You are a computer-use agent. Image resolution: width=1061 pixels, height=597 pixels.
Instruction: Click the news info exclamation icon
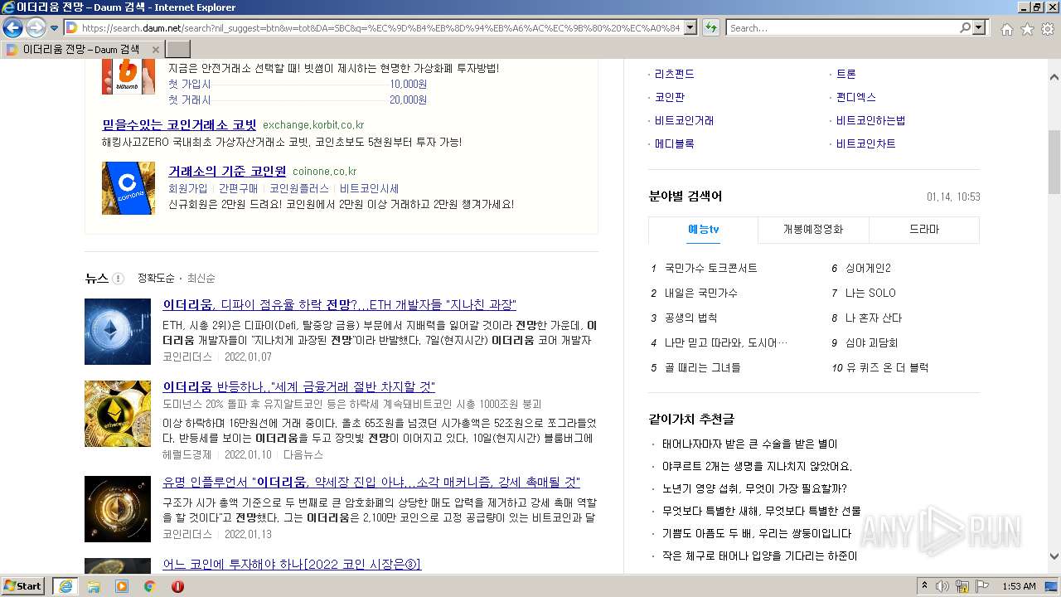pyautogui.click(x=118, y=279)
